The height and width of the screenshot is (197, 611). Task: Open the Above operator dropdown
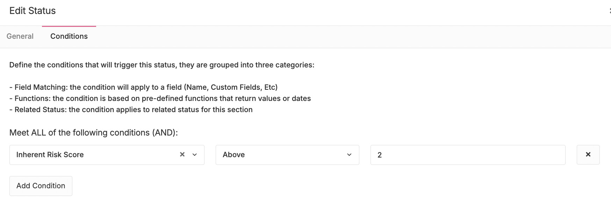click(x=287, y=155)
